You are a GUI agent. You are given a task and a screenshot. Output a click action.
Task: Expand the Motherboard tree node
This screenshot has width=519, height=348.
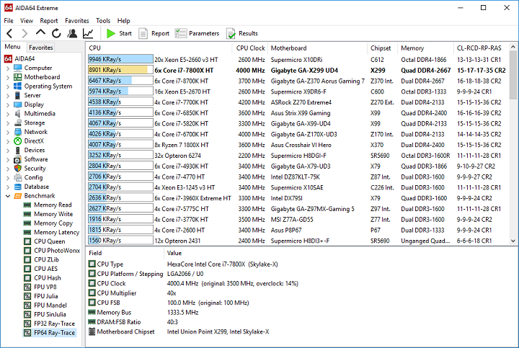click(x=8, y=77)
